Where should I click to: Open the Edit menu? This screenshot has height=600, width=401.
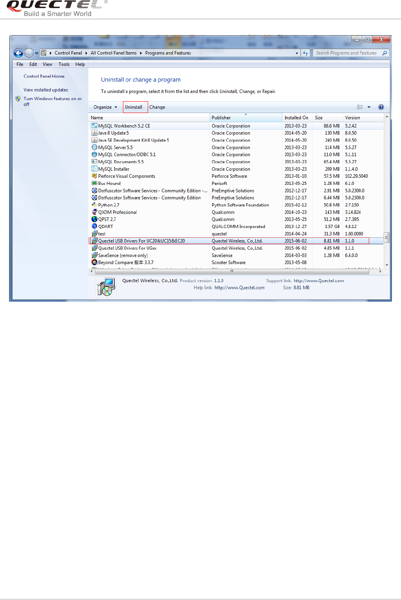tap(33, 64)
